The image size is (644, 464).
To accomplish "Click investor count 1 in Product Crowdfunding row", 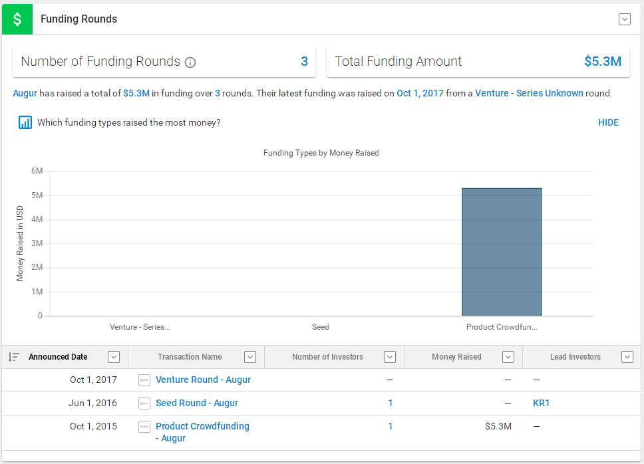I will (x=390, y=427).
